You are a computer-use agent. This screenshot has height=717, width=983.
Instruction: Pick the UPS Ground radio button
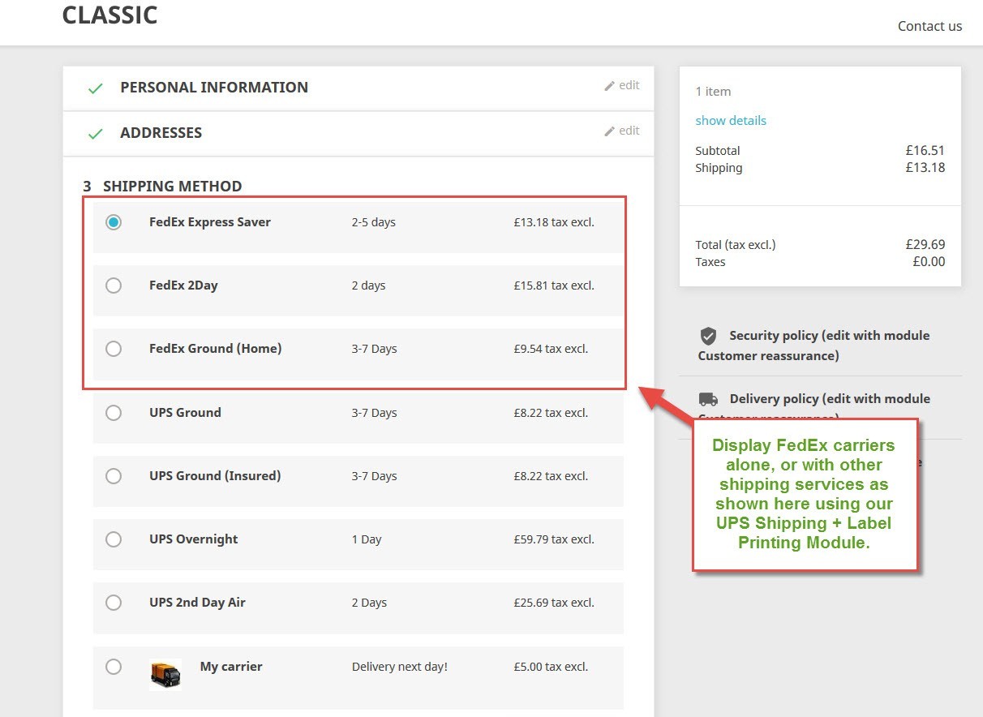click(x=114, y=413)
